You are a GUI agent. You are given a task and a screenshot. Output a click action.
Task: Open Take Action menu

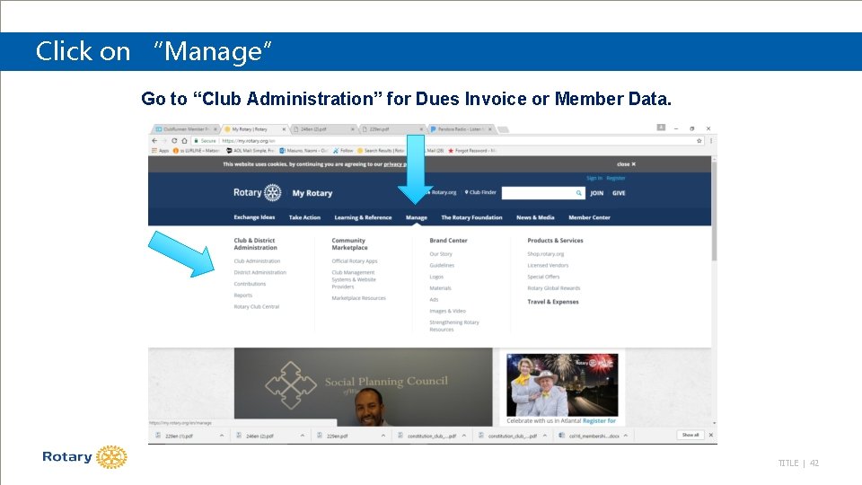(304, 217)
